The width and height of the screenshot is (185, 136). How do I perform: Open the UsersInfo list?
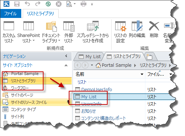click(x=91, y=104)
